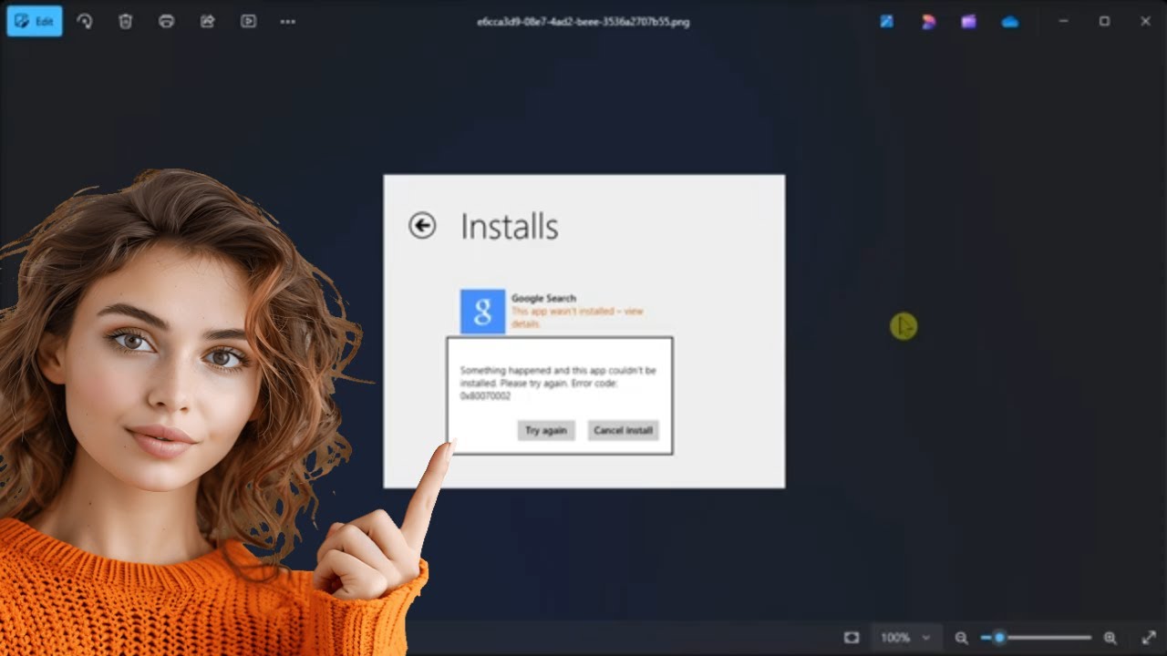Delete the photo using the trash icon
The width and height of the screenshot is (1167, 656).
(126, 21)
